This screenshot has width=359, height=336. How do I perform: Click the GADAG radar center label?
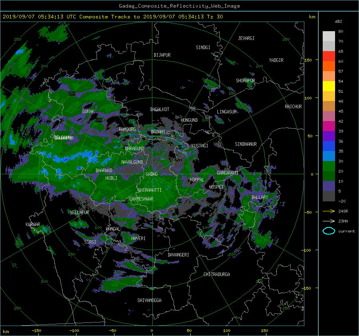[152, 174]
